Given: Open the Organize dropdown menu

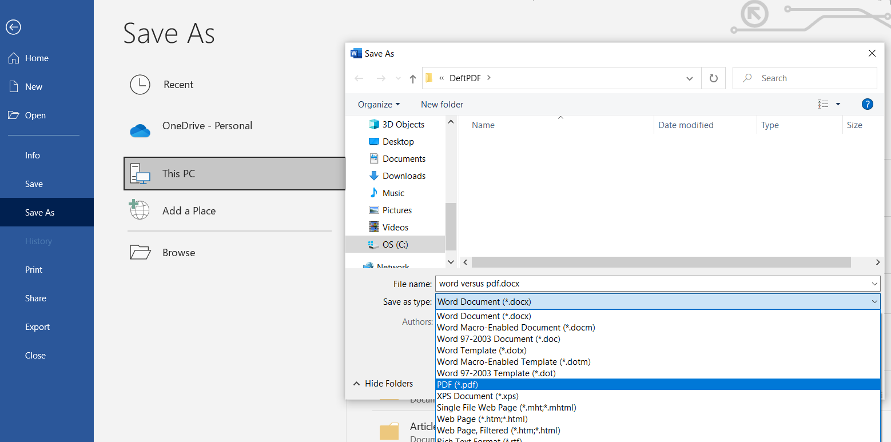Looking at the screenshot, I should pos(379,105).
